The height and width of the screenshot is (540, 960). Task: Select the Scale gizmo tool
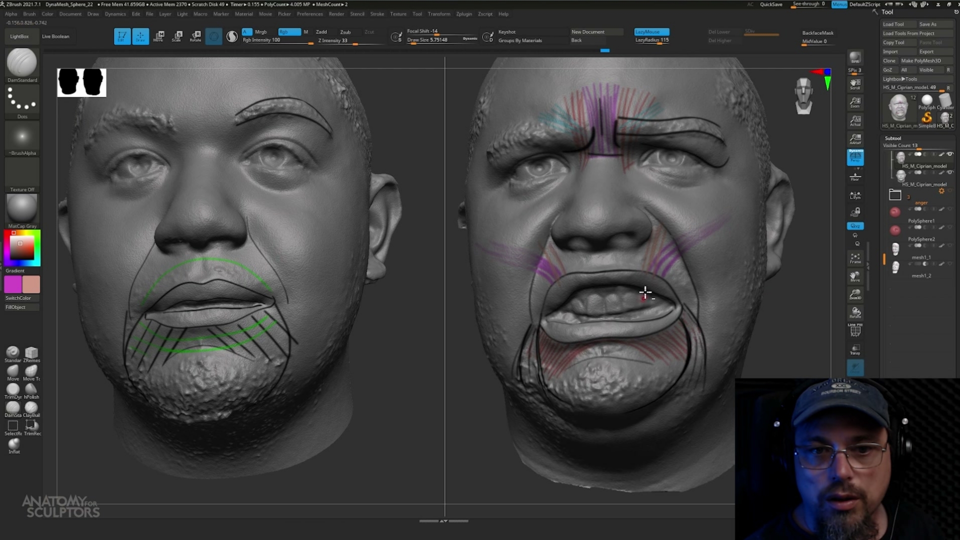point(177,36)
